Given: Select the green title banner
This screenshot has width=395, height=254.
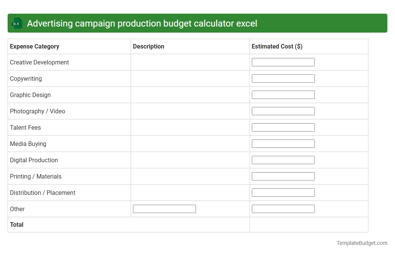Looking at the screenshot, I should coord(197,23).
